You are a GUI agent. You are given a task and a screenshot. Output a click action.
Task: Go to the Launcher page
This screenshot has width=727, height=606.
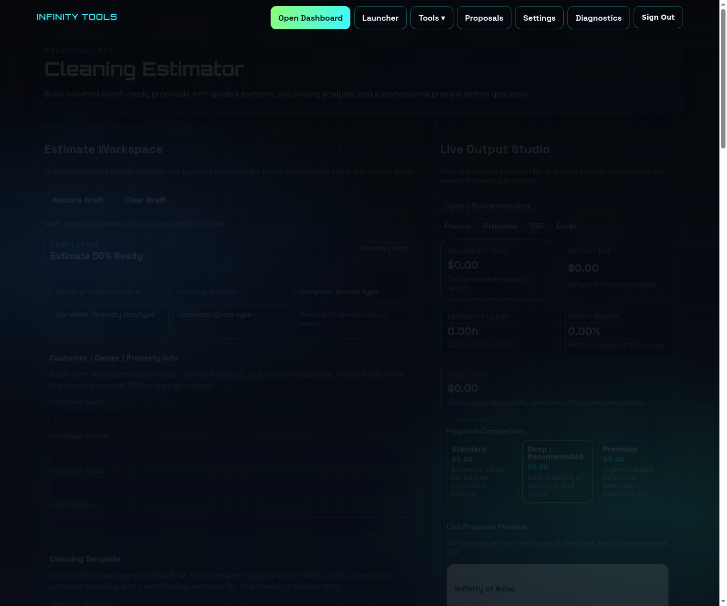(381, 18)
